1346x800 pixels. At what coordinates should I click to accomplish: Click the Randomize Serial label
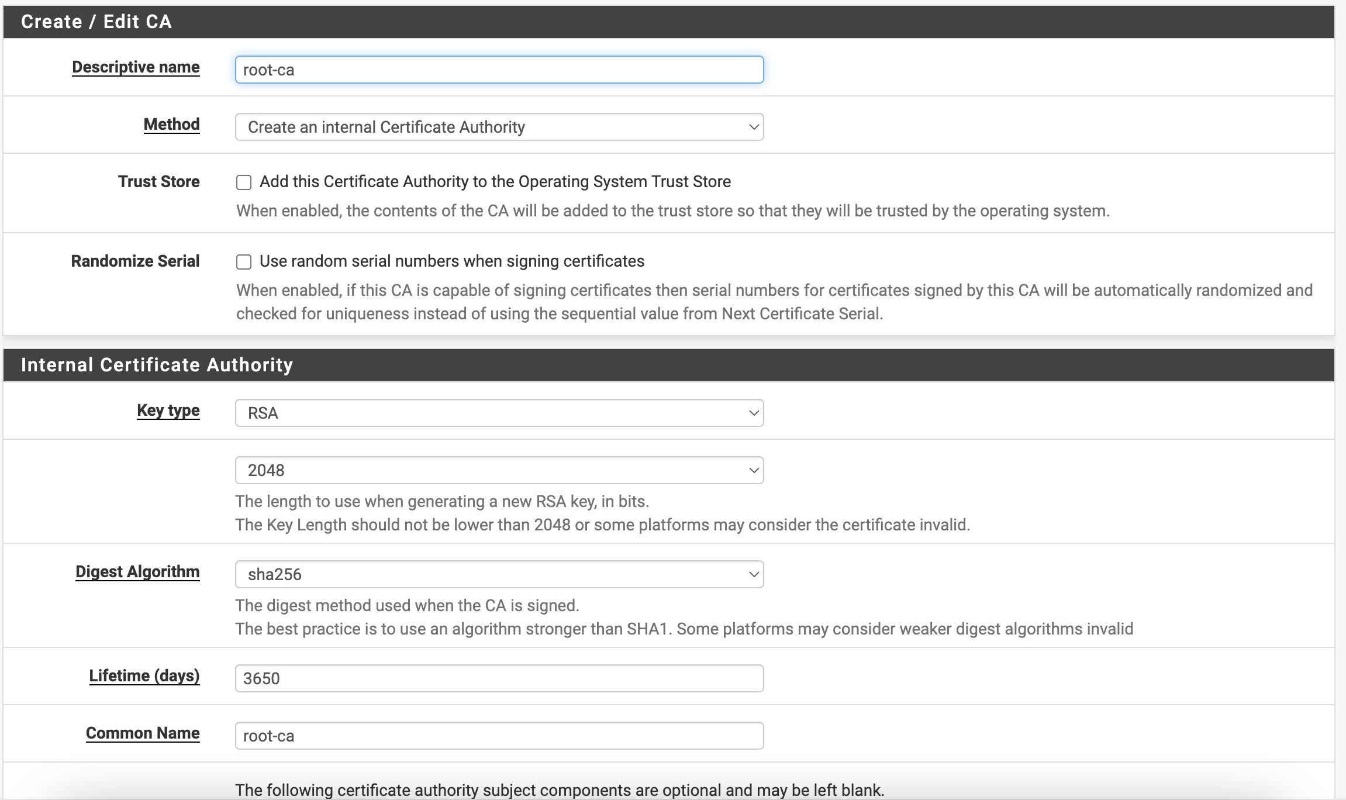click(135, 261)
